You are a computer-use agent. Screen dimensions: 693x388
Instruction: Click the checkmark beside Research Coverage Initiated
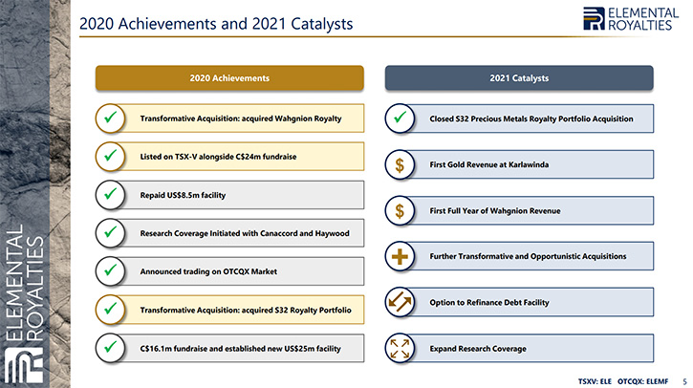[x=111, y=233]
